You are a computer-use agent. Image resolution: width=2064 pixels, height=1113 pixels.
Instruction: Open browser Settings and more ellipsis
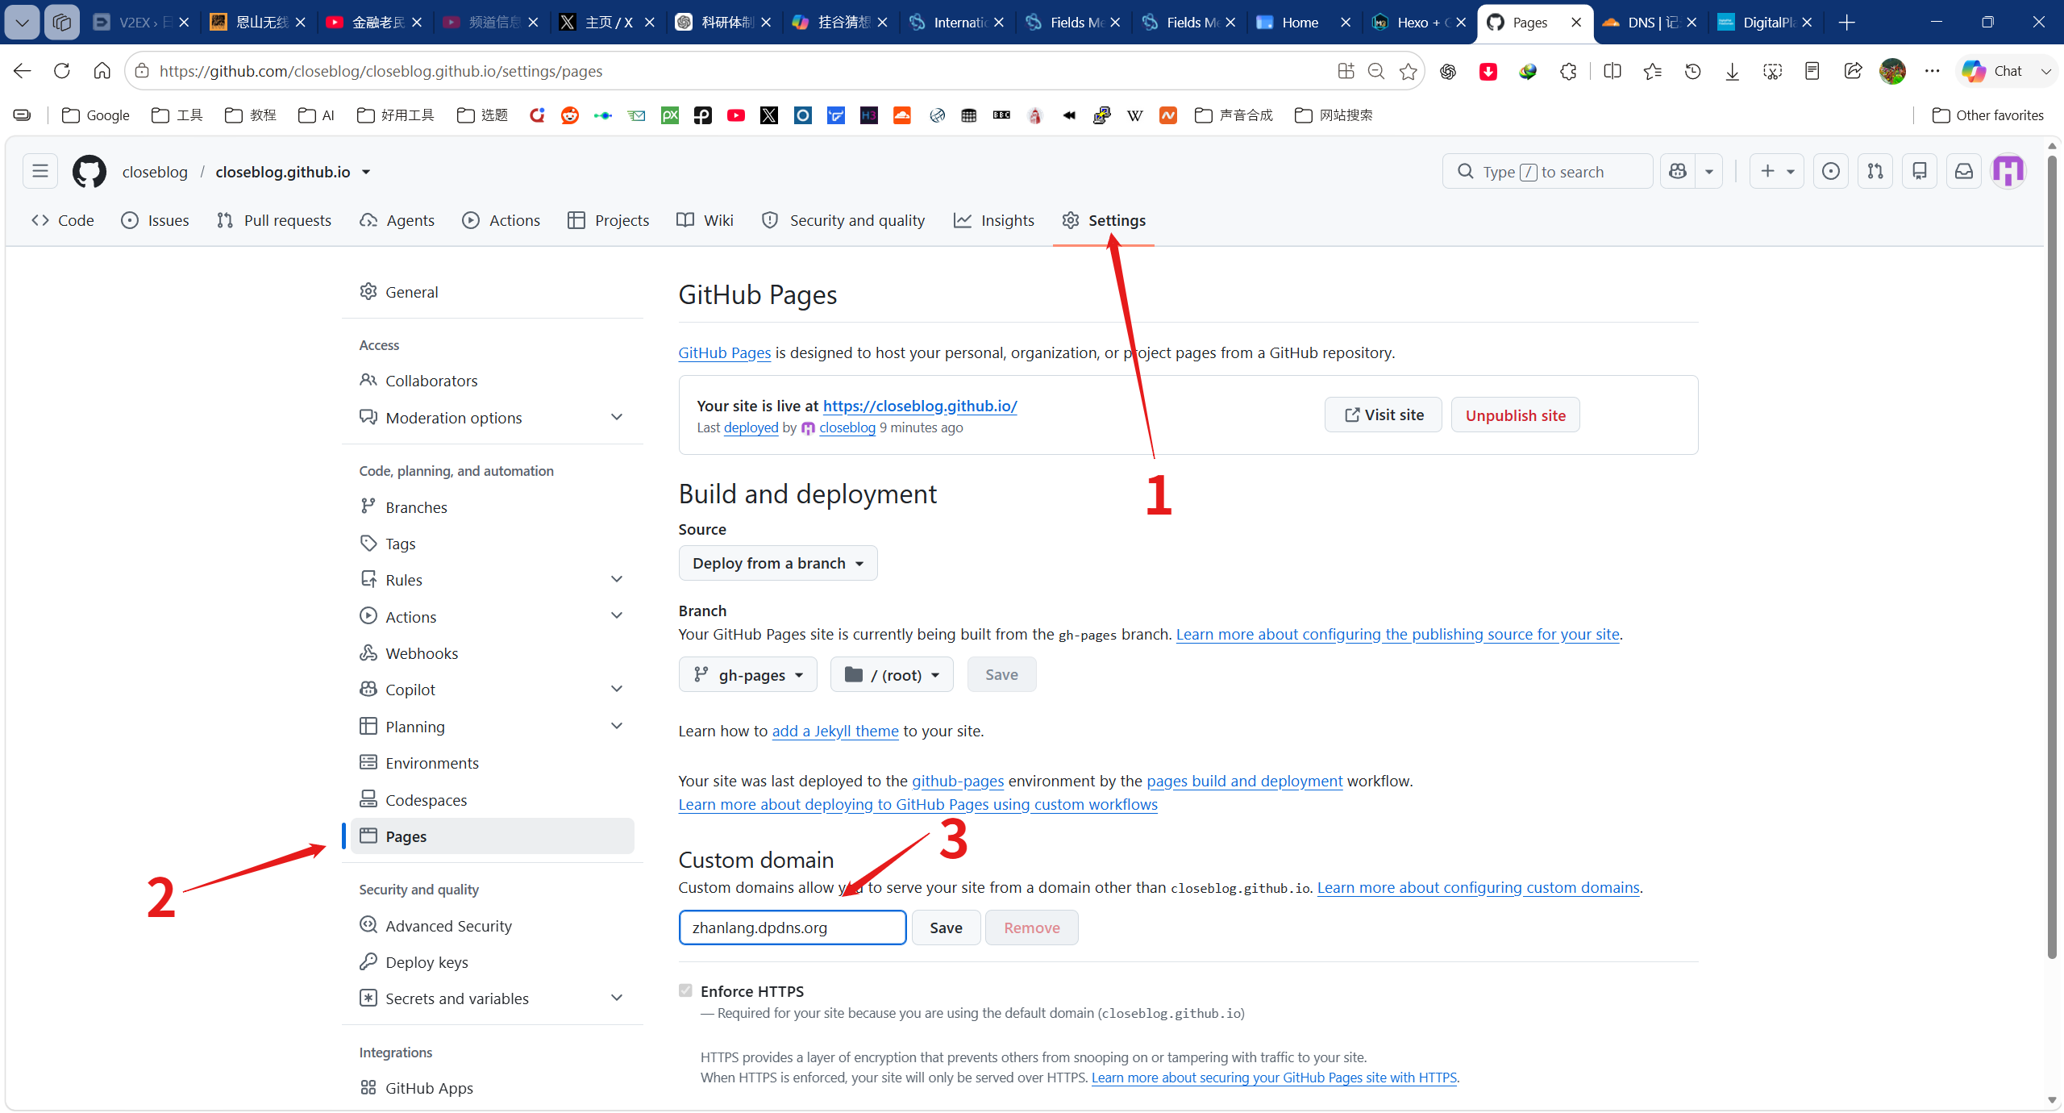point(1933,71)
